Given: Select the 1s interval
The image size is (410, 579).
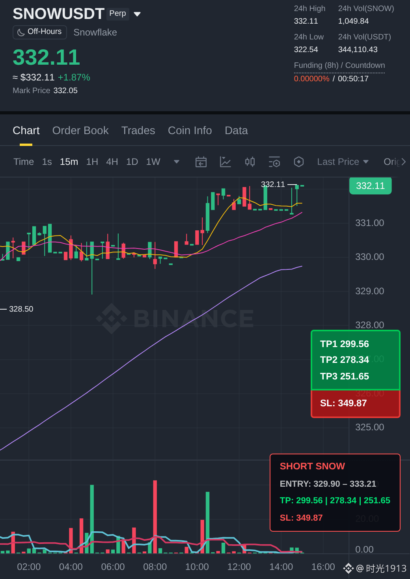Looking at the screenshot, I should pos(47,162).
